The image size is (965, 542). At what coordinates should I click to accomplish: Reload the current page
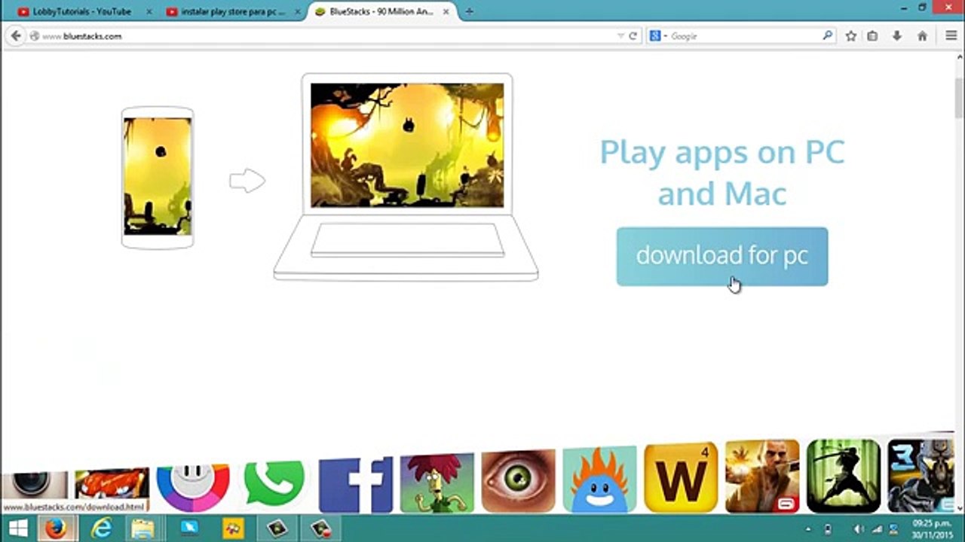(x=633, y=35)
